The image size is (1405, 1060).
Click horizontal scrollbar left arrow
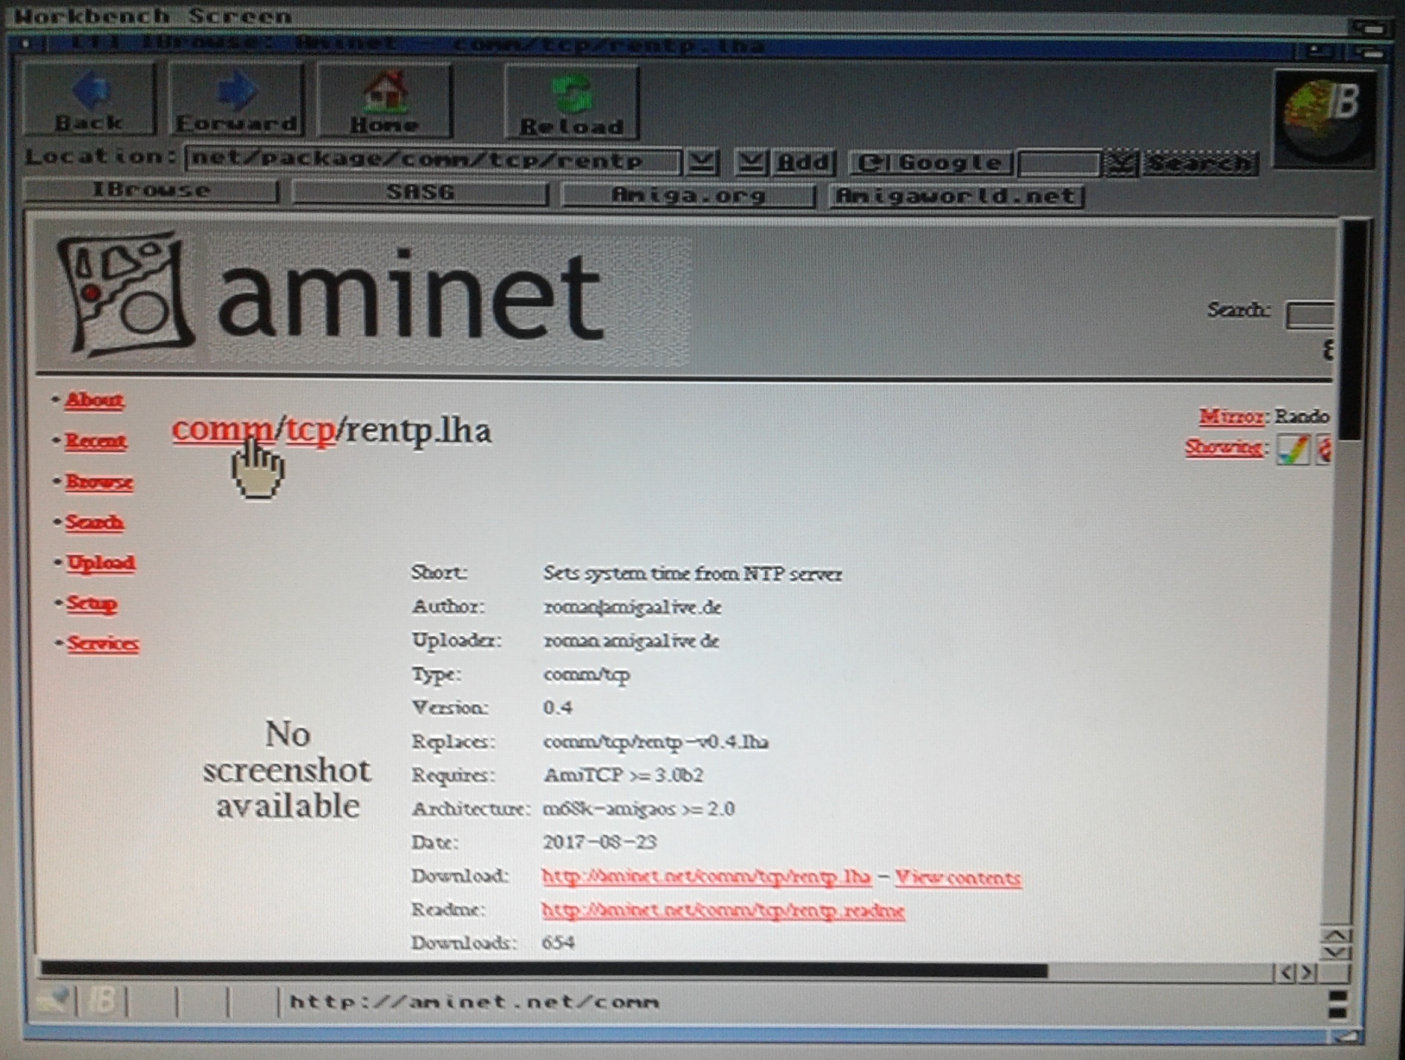coord(1287,972)
